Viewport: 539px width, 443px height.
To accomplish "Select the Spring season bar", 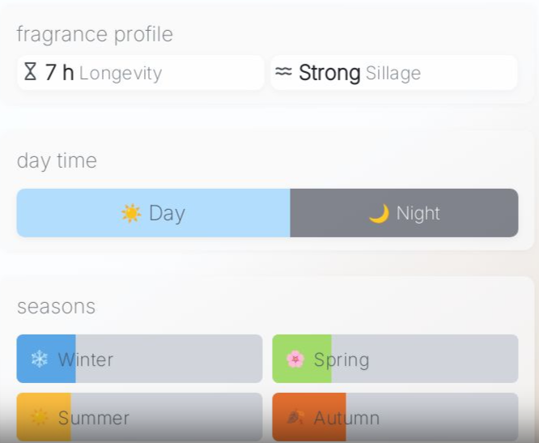I will pyautogui.click(x=395, y=359).
